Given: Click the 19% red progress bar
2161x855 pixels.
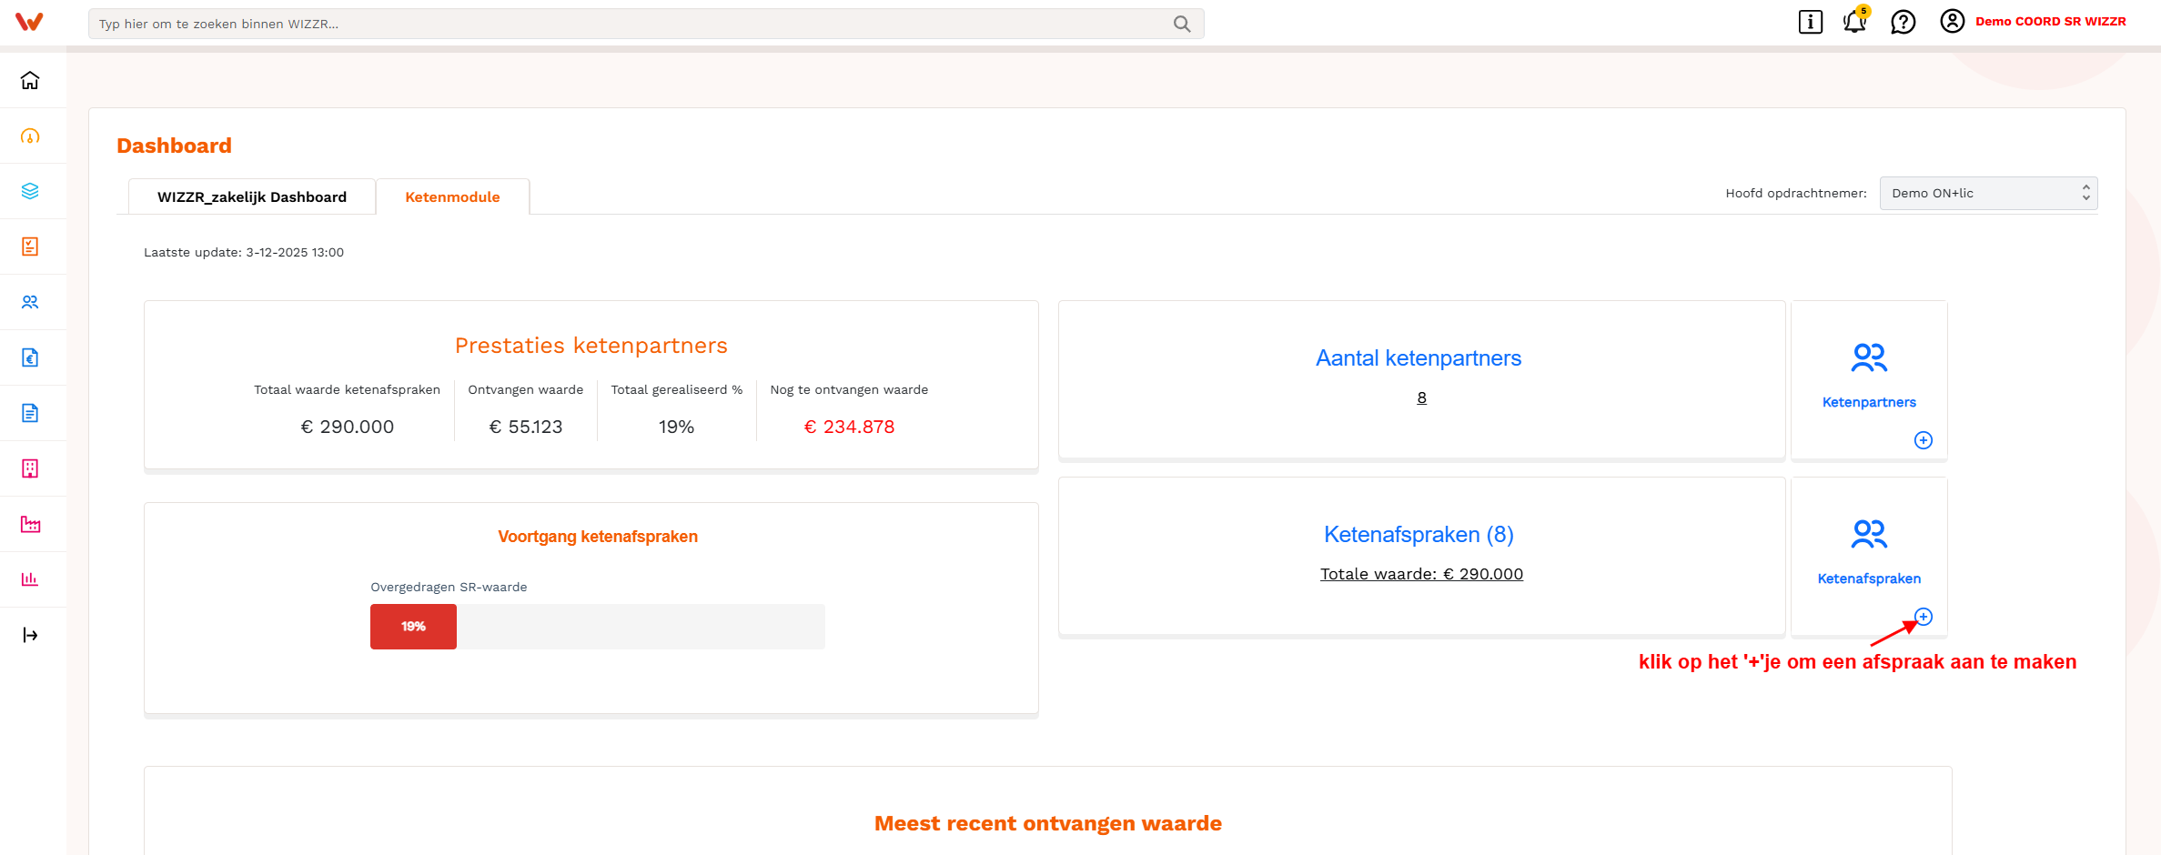Looking at the screenshot, I should coord(413,626).
